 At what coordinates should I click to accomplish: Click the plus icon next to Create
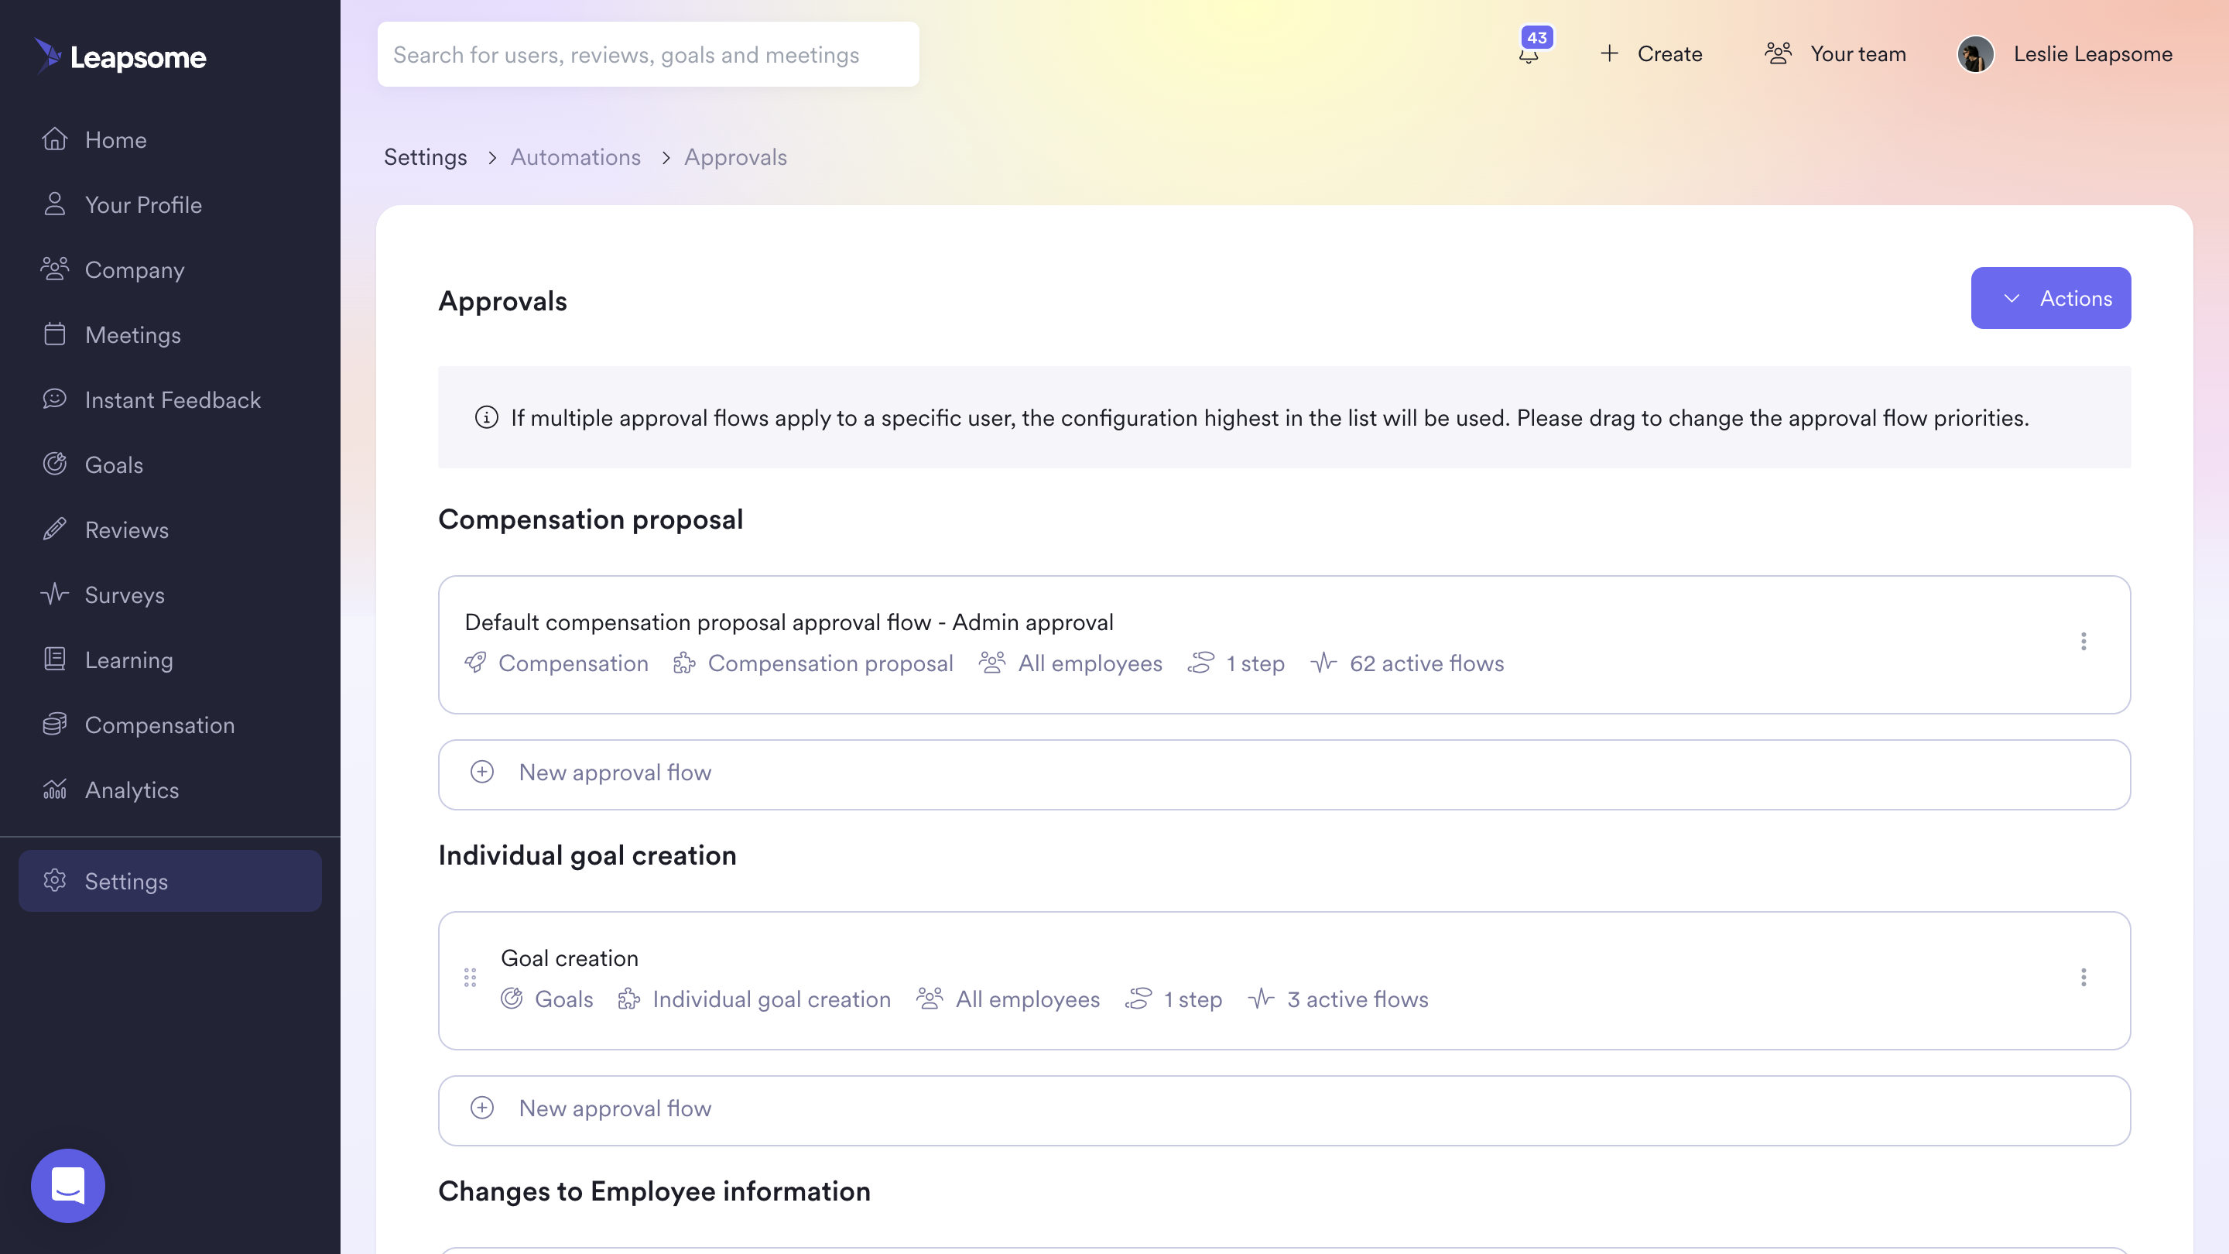point(1610,53)
